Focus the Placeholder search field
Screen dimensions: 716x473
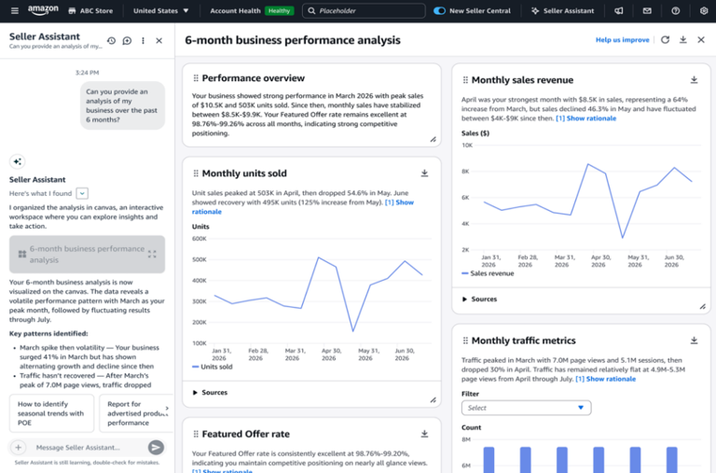click(x=364, y=10)
